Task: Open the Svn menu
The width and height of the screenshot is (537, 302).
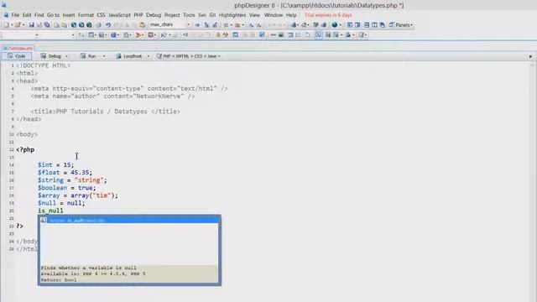Action: click(x=202, y=15)
